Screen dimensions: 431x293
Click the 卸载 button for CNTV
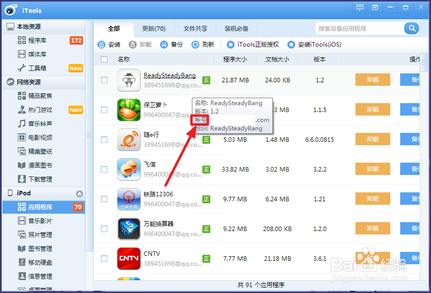click(x=372, y=258)
